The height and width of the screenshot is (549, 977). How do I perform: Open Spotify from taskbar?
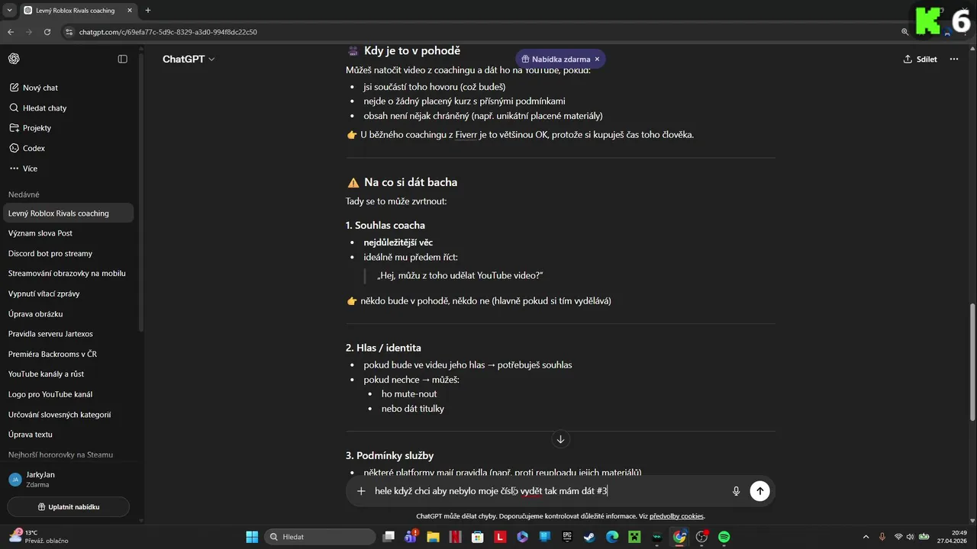pyautogui.click(x=724, y=537)
